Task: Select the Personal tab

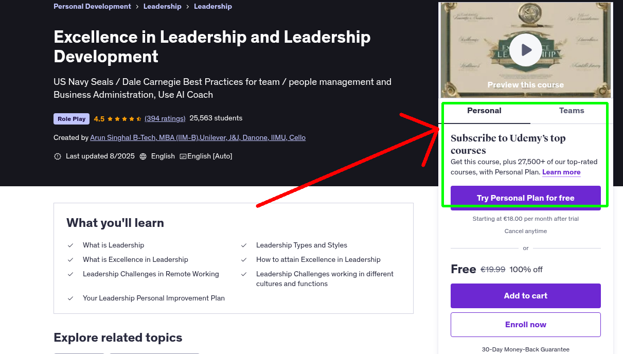Action: 484,110
